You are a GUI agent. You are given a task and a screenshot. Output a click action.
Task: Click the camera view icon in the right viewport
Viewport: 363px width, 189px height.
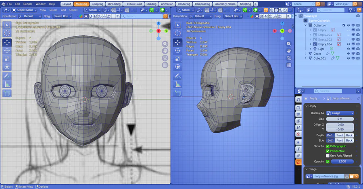click(x=289, y=58)
